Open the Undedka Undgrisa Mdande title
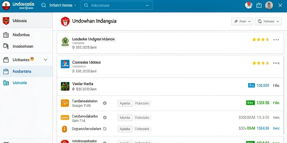Image resolution: width=287 pixels, height=143 pixels. coord(94,39)
